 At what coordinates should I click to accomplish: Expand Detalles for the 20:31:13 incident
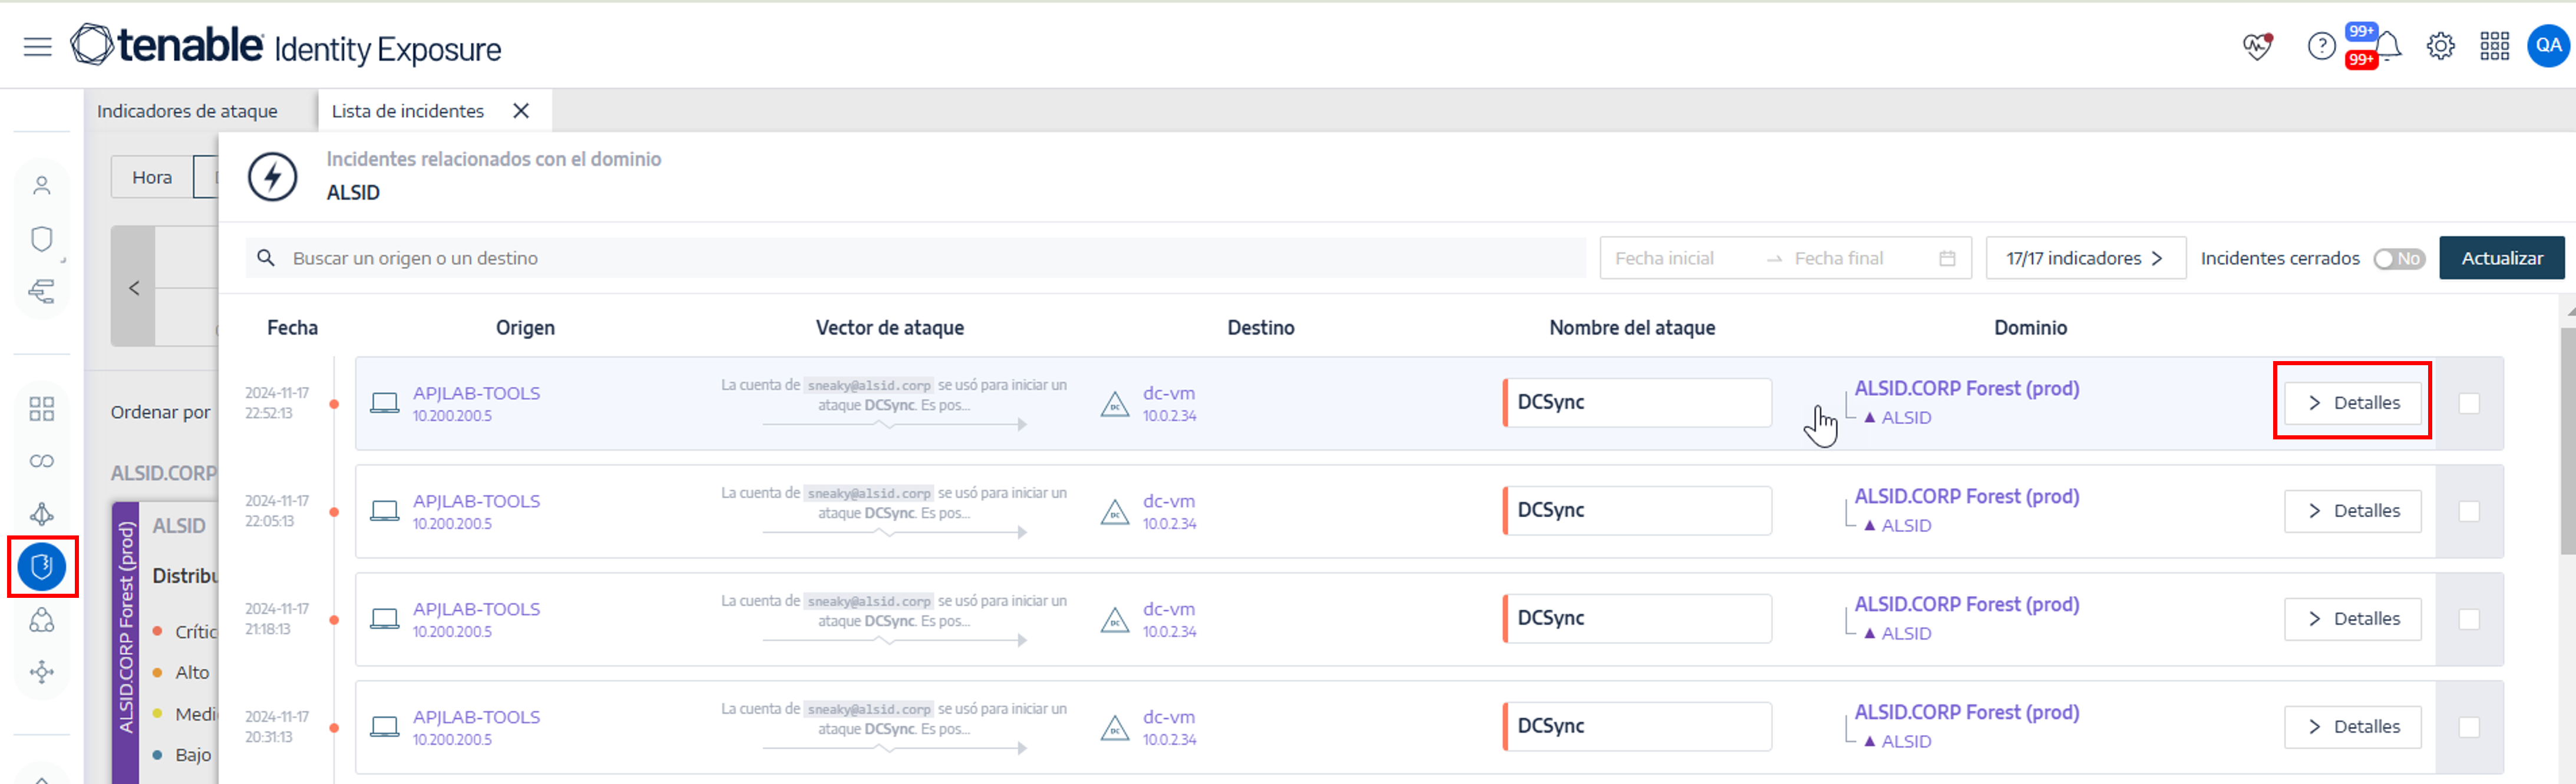click(x=2352, y=727)
